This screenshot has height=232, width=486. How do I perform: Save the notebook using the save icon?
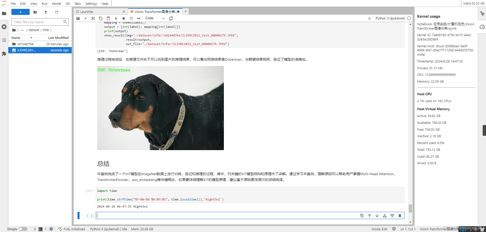pos(78,18)
